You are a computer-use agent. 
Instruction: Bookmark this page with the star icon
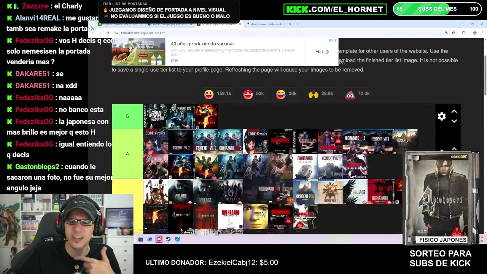point(453,33)
